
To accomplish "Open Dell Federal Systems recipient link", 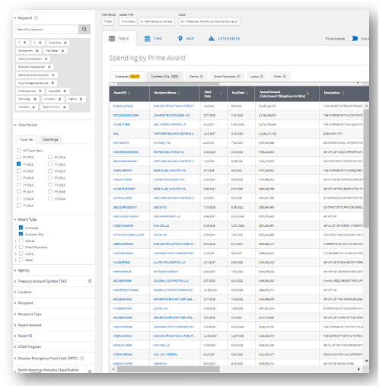I will pyautogui.click(x=170, y=124).
